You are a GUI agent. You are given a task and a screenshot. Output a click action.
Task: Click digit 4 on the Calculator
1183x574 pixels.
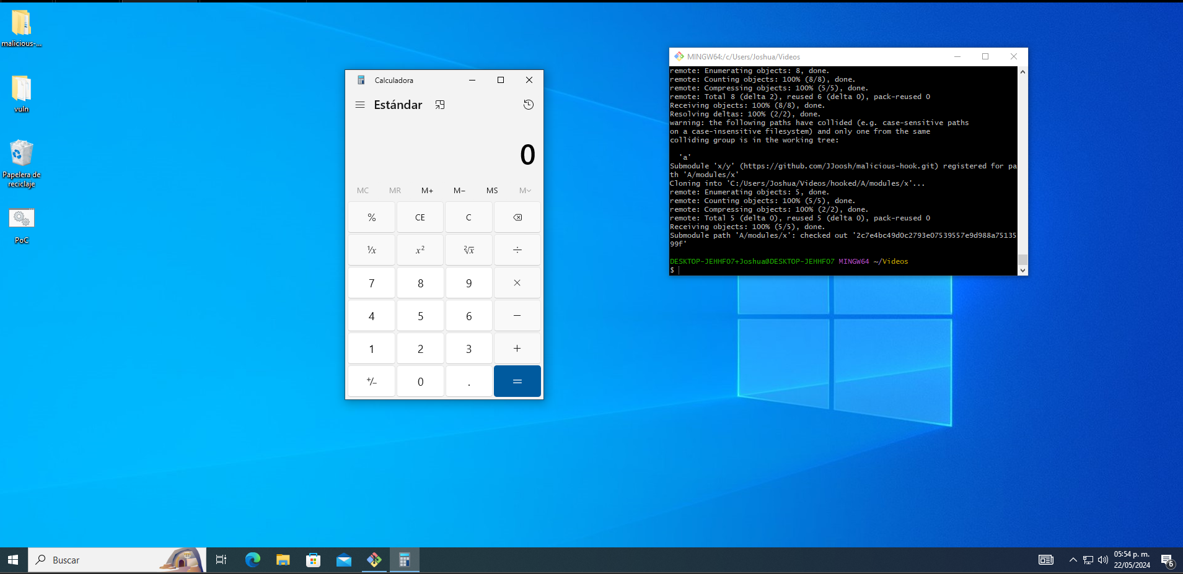pos(372,316)
